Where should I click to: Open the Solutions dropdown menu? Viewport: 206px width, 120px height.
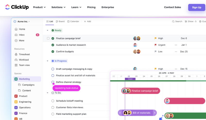[58, 7]
